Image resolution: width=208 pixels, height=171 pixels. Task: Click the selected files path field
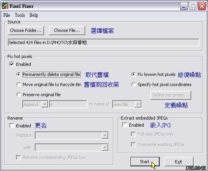(x=104, y=42)
